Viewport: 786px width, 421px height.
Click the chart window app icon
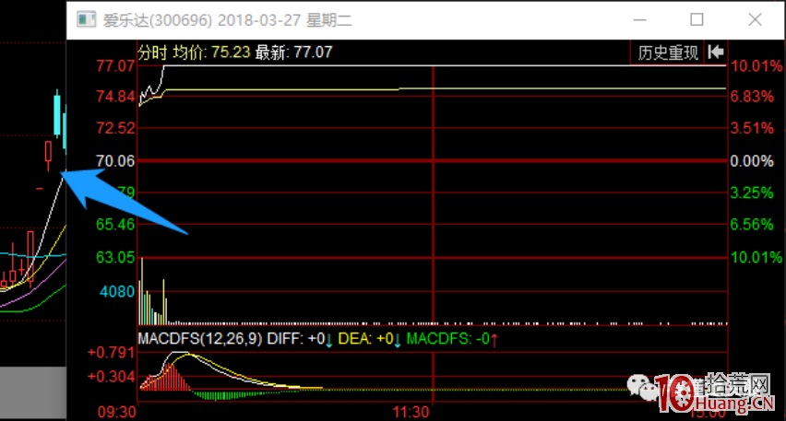[x=86, y=20]
